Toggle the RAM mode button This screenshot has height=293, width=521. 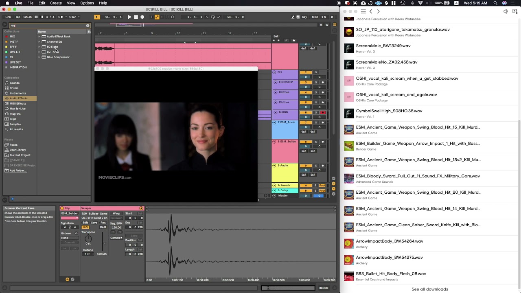103,227
